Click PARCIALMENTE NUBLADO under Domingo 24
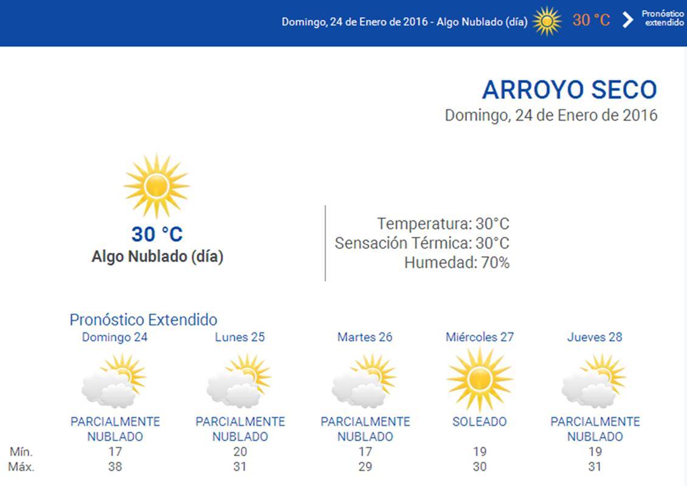Screen dimensions: 687x486 click(116, 429)
